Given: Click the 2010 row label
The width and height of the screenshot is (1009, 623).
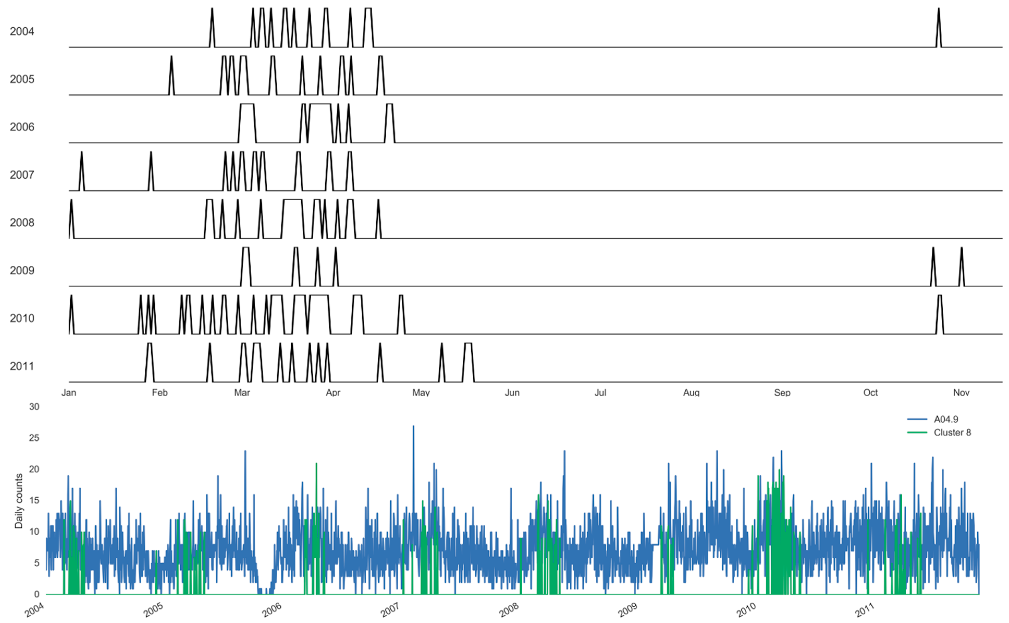Looking at the screenshot, I should pos(22,318).
